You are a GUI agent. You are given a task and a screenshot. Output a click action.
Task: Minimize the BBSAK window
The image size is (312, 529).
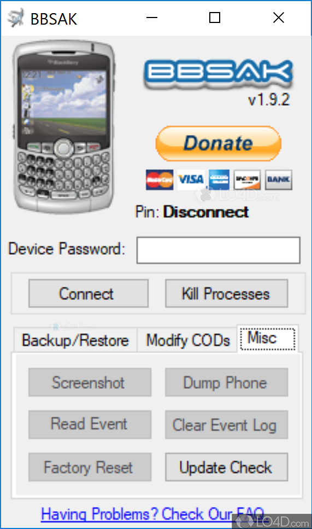coord(152,18)
